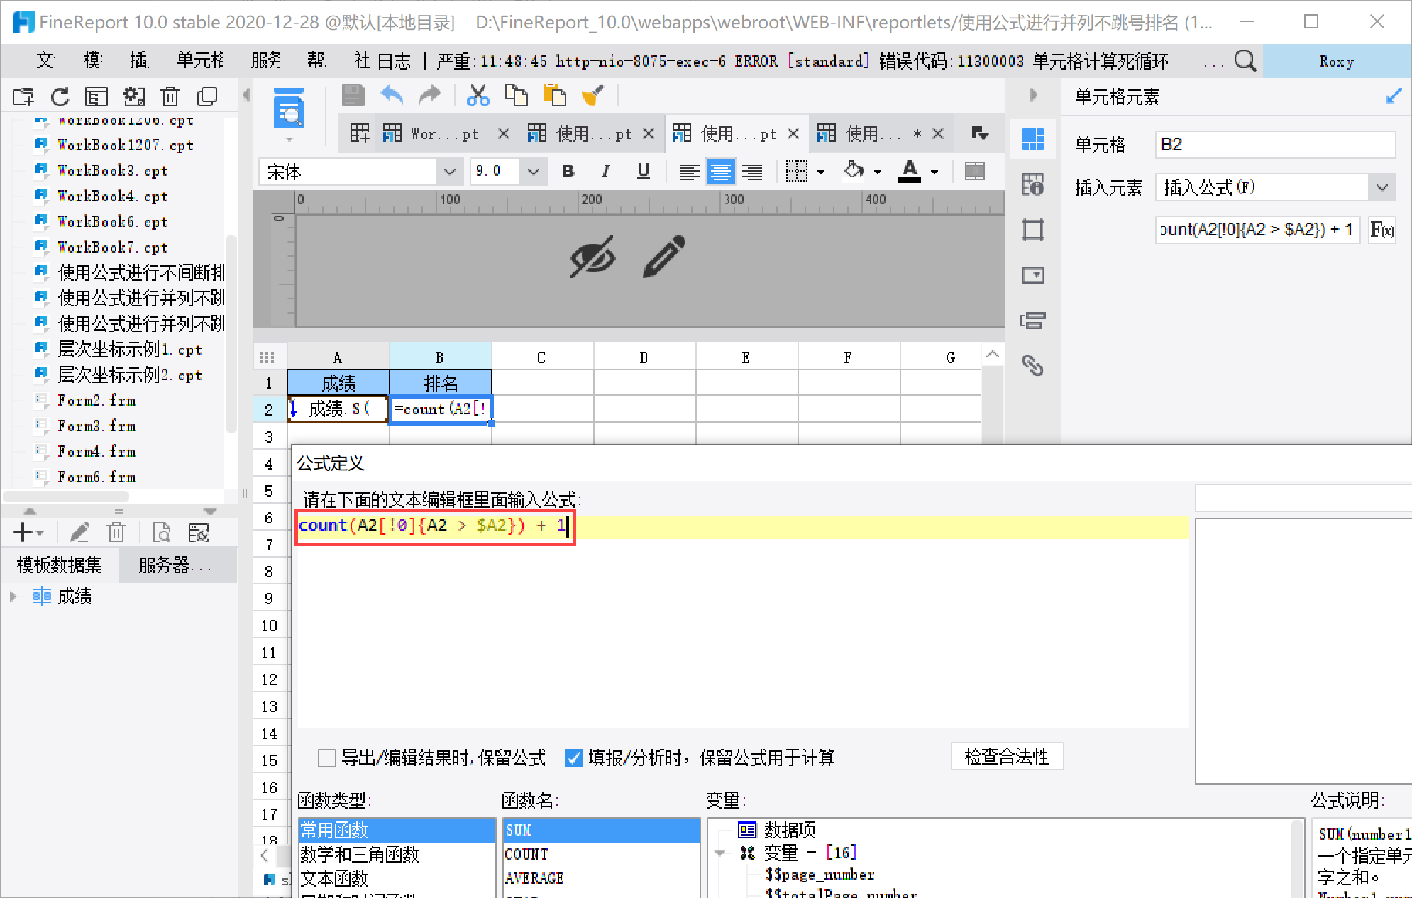Click the 检查合法性 button

(1007, 757)
